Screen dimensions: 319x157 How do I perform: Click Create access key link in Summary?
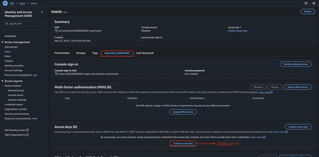[238, 31]
